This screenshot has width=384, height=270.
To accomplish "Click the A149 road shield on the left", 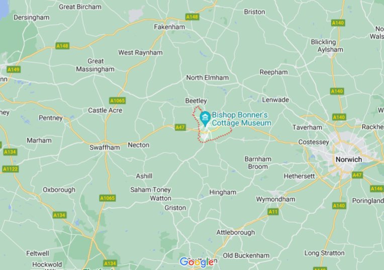I will point(14,70).
